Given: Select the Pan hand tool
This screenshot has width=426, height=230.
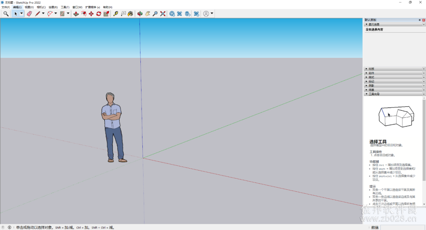Looking at the screenshot, I should pyautogui.click(x=148, y=13).
